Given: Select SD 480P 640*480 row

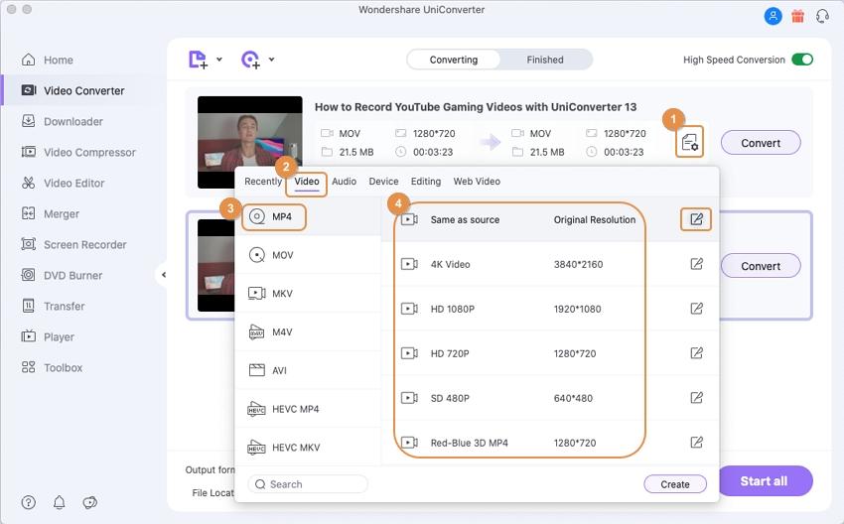Looking at the screenshot, I should (x=550, y=398).
